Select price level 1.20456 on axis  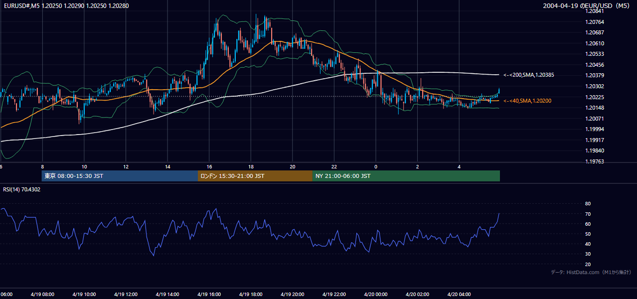click(x=595, y=65)
